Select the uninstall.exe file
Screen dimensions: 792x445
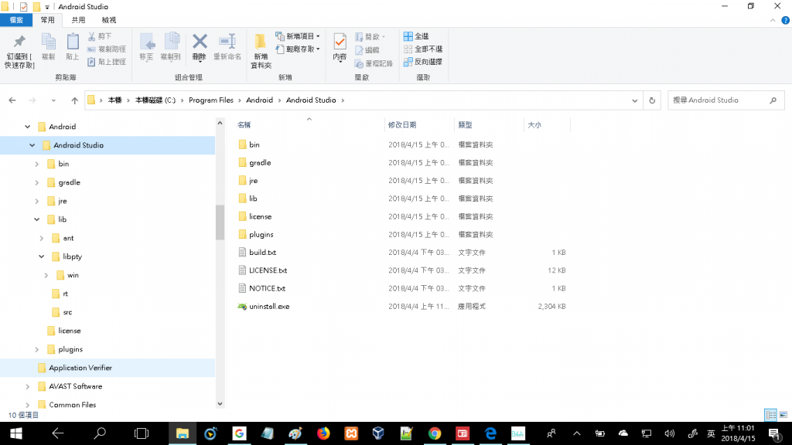coord(269,307)
